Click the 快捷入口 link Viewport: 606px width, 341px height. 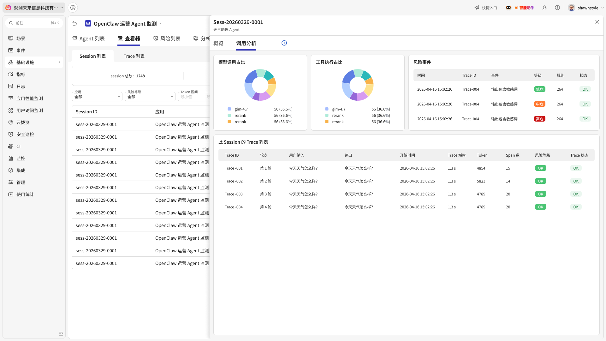pos(486,8)
